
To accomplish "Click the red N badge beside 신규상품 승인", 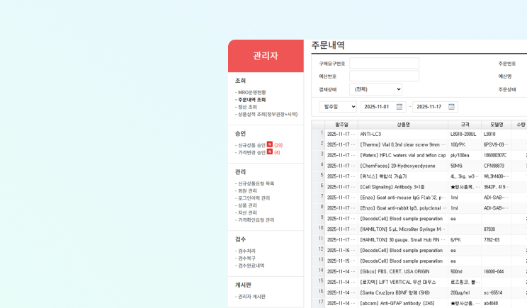I will 270,144.
